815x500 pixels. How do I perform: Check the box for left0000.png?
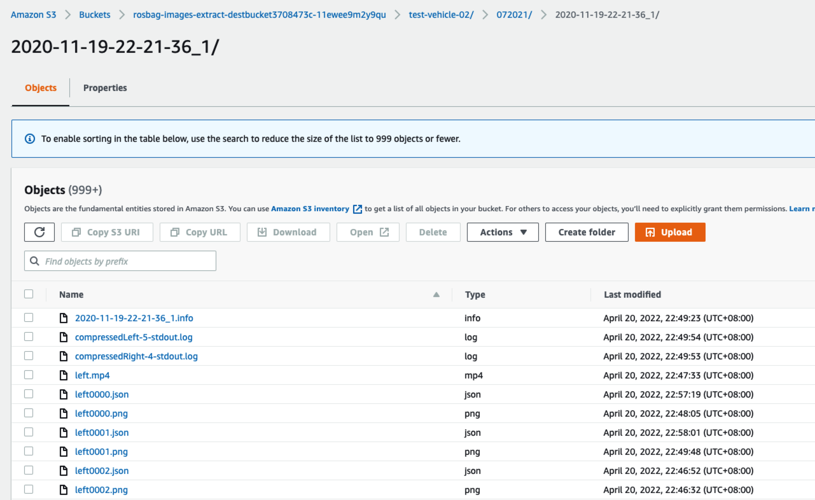(x=29, y=413)
